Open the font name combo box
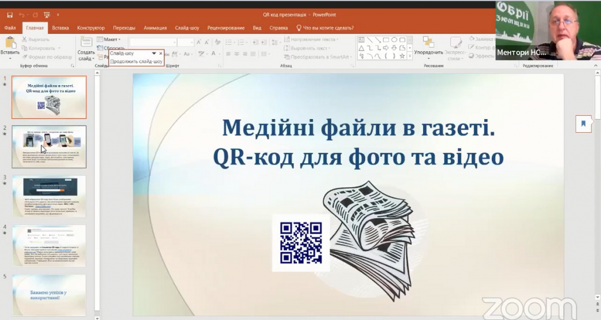The height and width of the screenshot is (320, 601). (x=153, y=42)
